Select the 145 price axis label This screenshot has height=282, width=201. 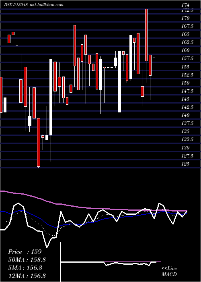coord(185,99)
